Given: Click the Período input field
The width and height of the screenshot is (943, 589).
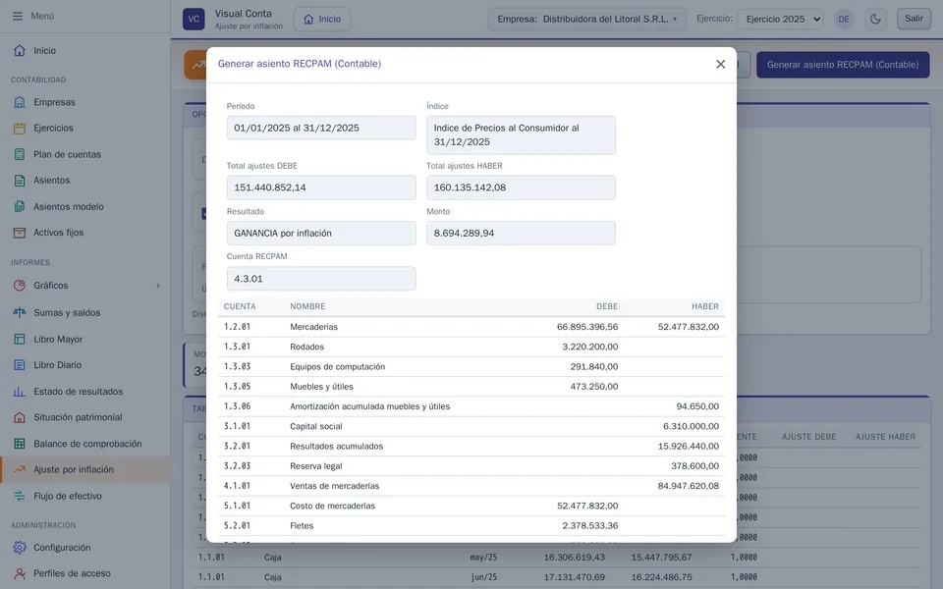Looking at the screenshot, I should coord(321,128).
